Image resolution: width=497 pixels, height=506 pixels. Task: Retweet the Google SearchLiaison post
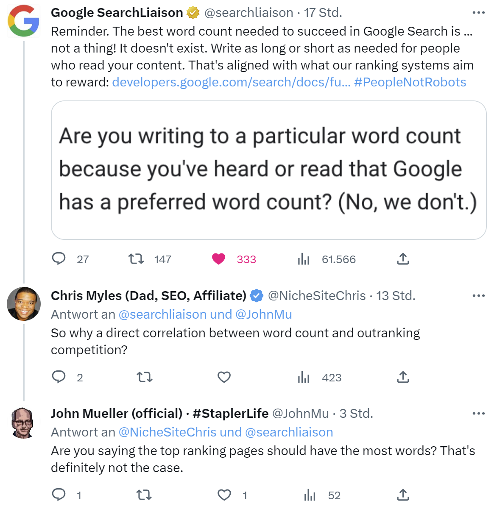click(136, 259)
